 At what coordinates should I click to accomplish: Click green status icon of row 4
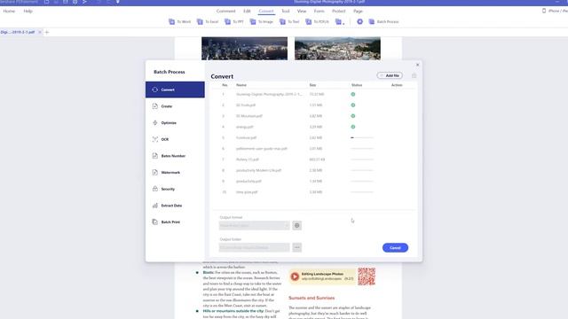[353, 127]
